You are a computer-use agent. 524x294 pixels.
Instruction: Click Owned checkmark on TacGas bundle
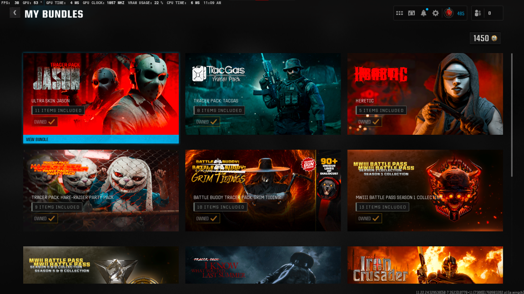tap(207, 122)
